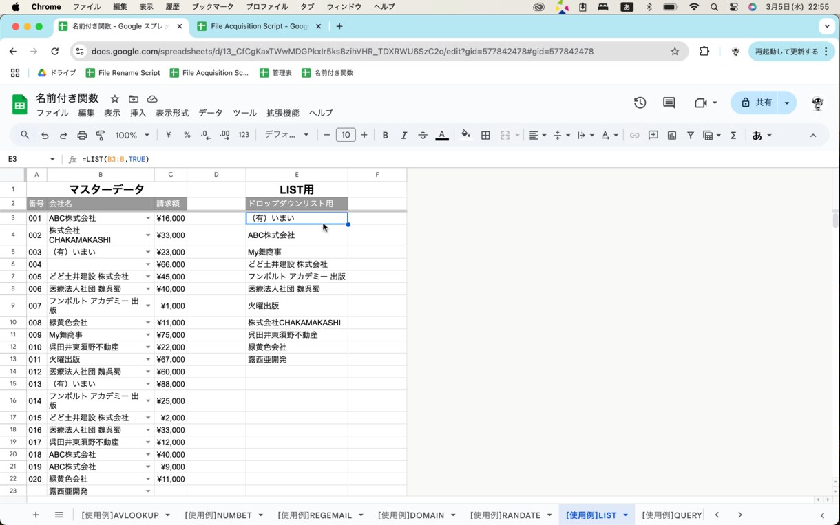Activate the paint format tool
840x525 pixels.
(101, 136)
